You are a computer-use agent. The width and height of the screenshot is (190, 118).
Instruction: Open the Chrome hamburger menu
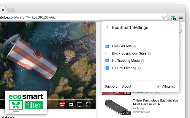[181, 17]
